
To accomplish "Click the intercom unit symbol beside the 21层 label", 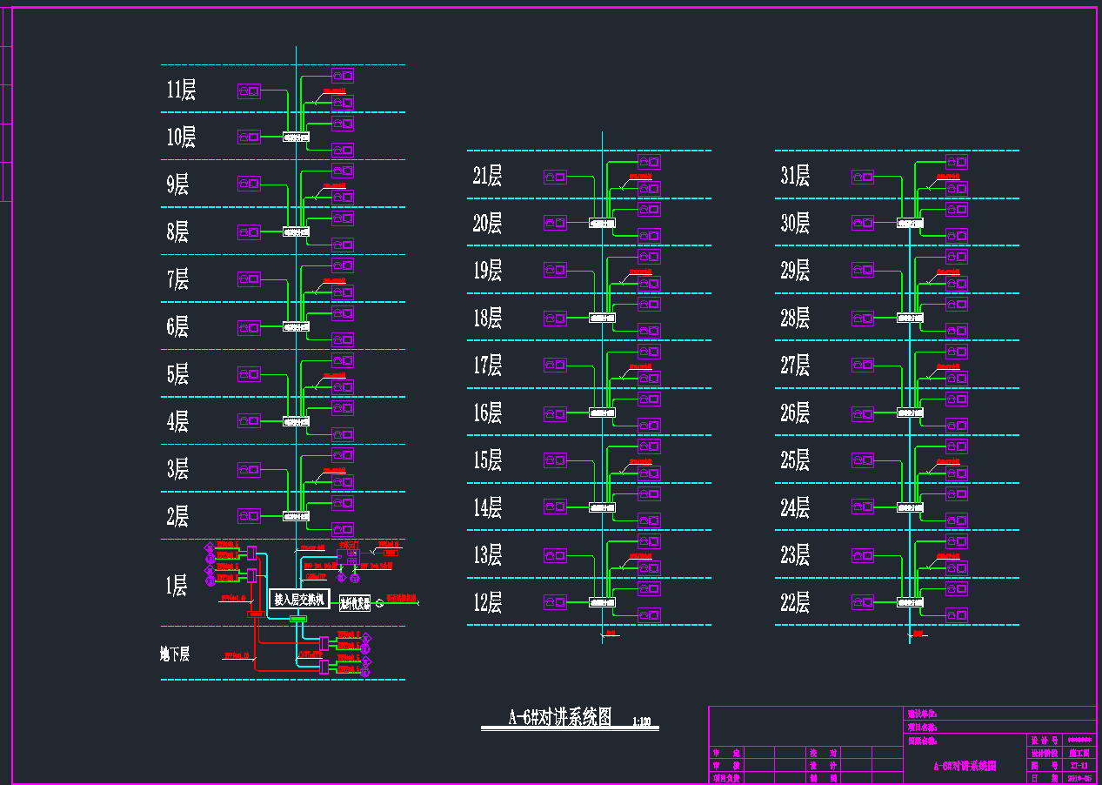I will tap(555, 177).
